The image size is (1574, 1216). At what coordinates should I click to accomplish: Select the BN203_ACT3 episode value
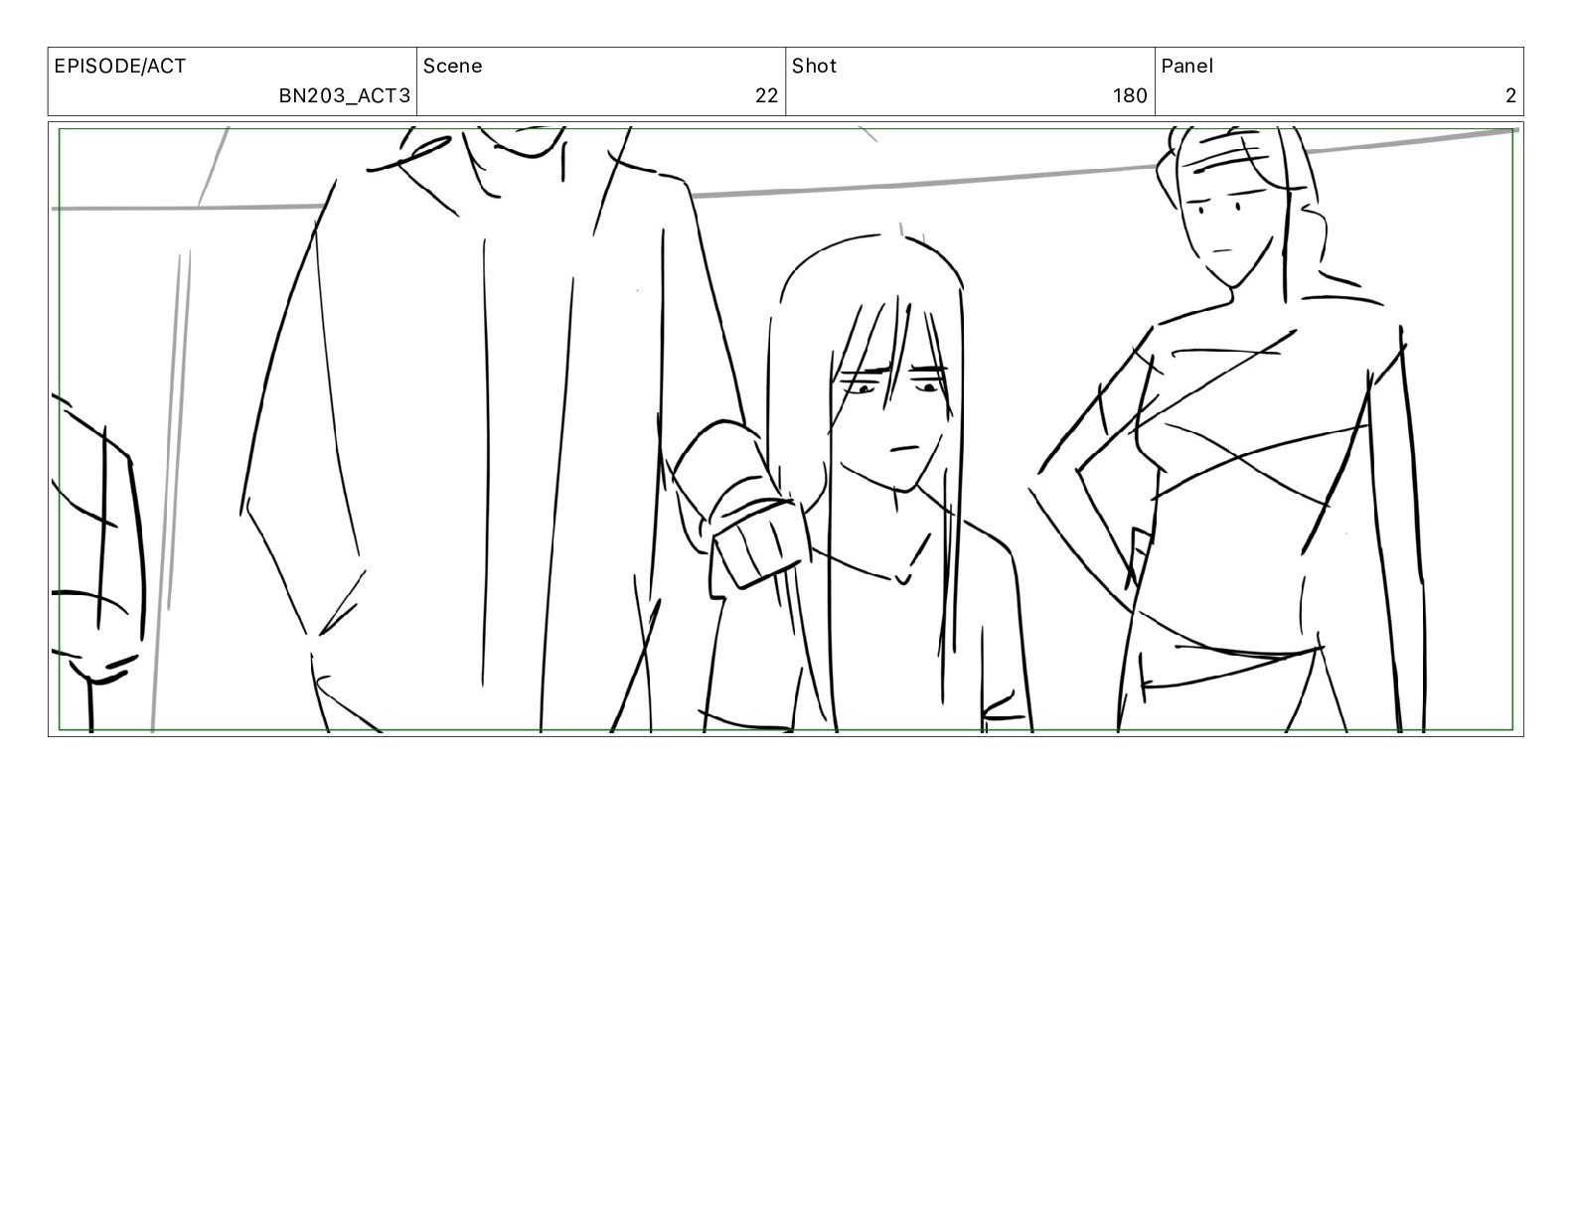click(x=344, y=96)
